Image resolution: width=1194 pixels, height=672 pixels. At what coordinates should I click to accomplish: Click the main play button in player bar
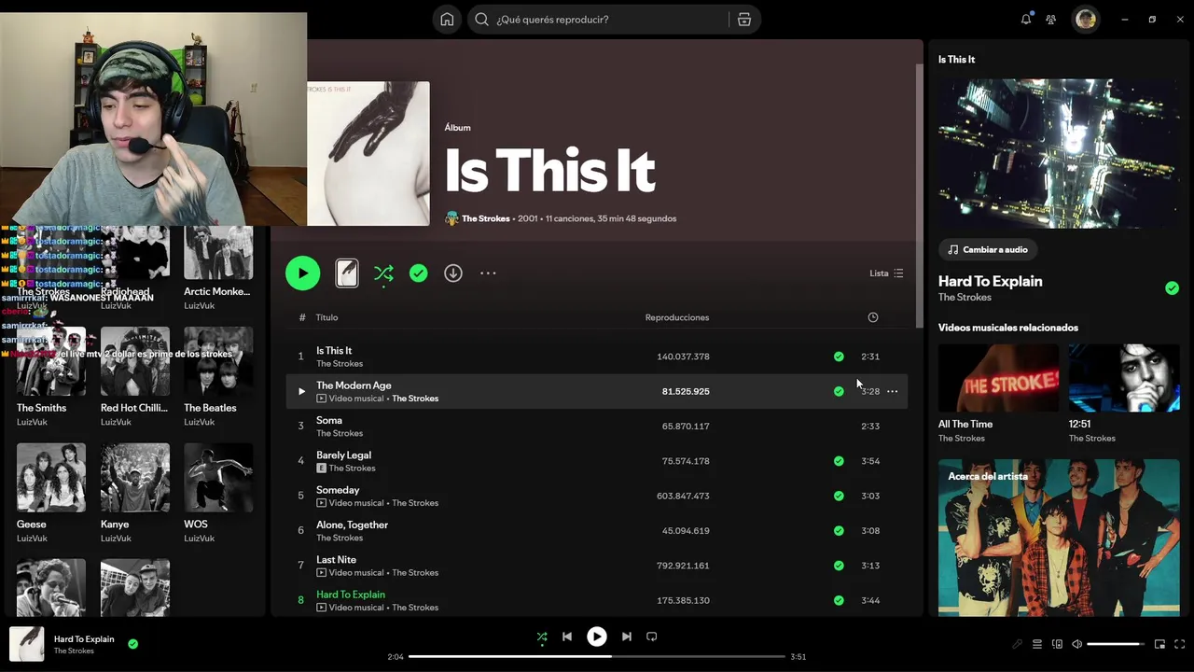[597, 637]
